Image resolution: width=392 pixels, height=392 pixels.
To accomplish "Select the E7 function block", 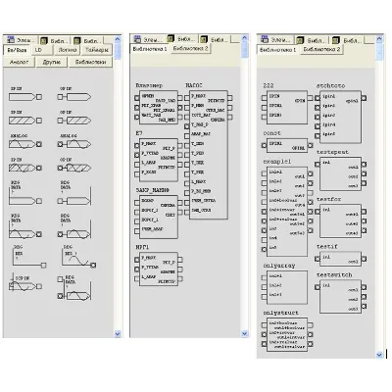I will (x=159, y=160).
